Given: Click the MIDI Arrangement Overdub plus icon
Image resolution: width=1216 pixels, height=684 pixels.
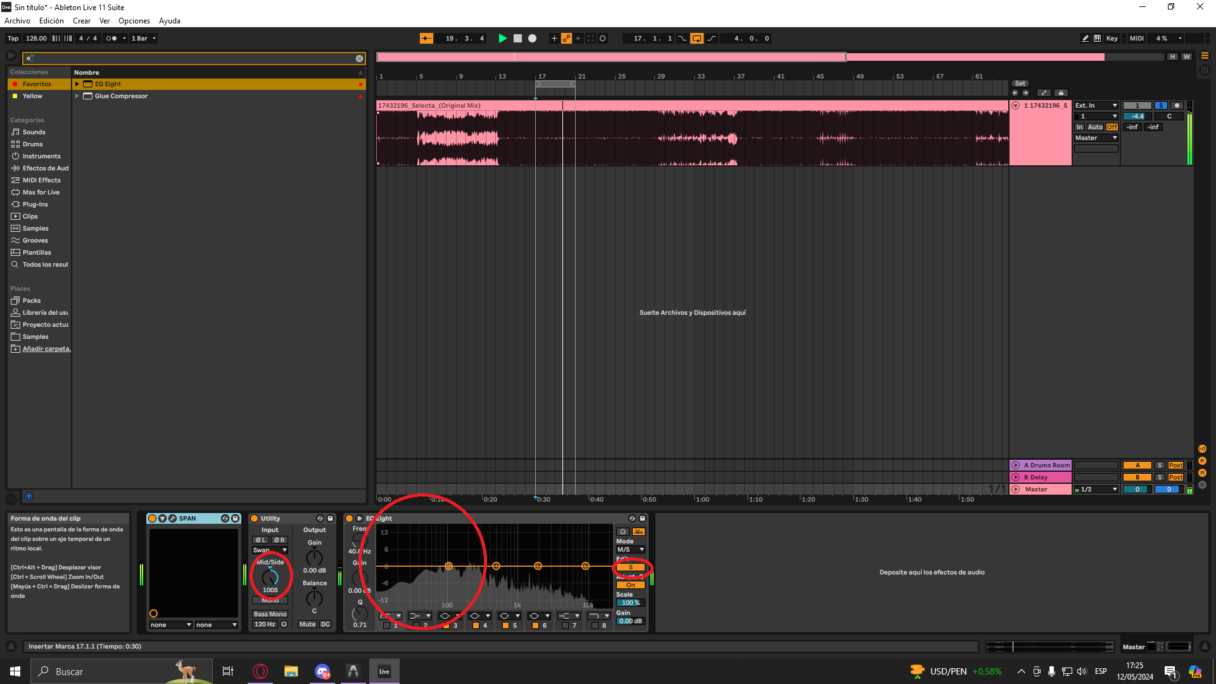Looking at the screenshot, I should coord(554,39).
